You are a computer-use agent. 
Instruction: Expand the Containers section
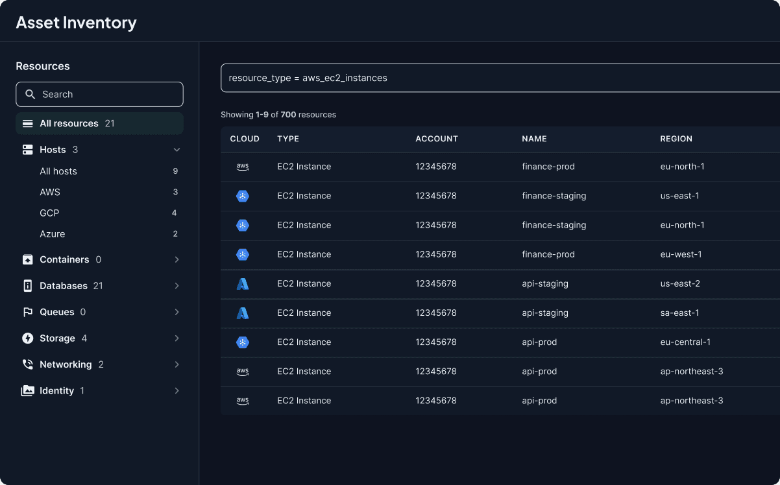tap(177, 259)
